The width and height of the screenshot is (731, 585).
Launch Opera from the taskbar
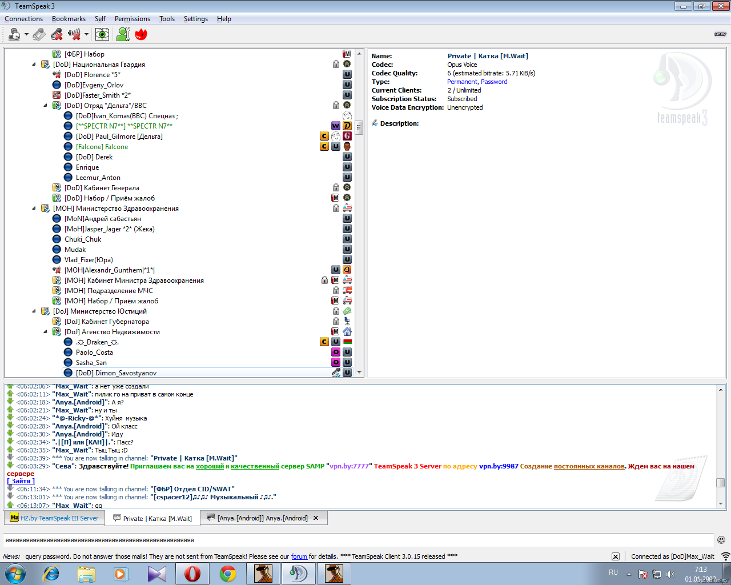pyautogui.click(x=192, y=574)
